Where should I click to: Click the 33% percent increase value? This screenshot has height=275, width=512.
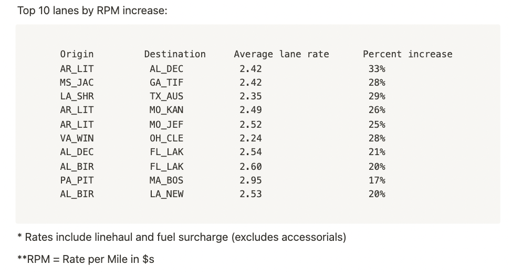[x=377, y=69]
